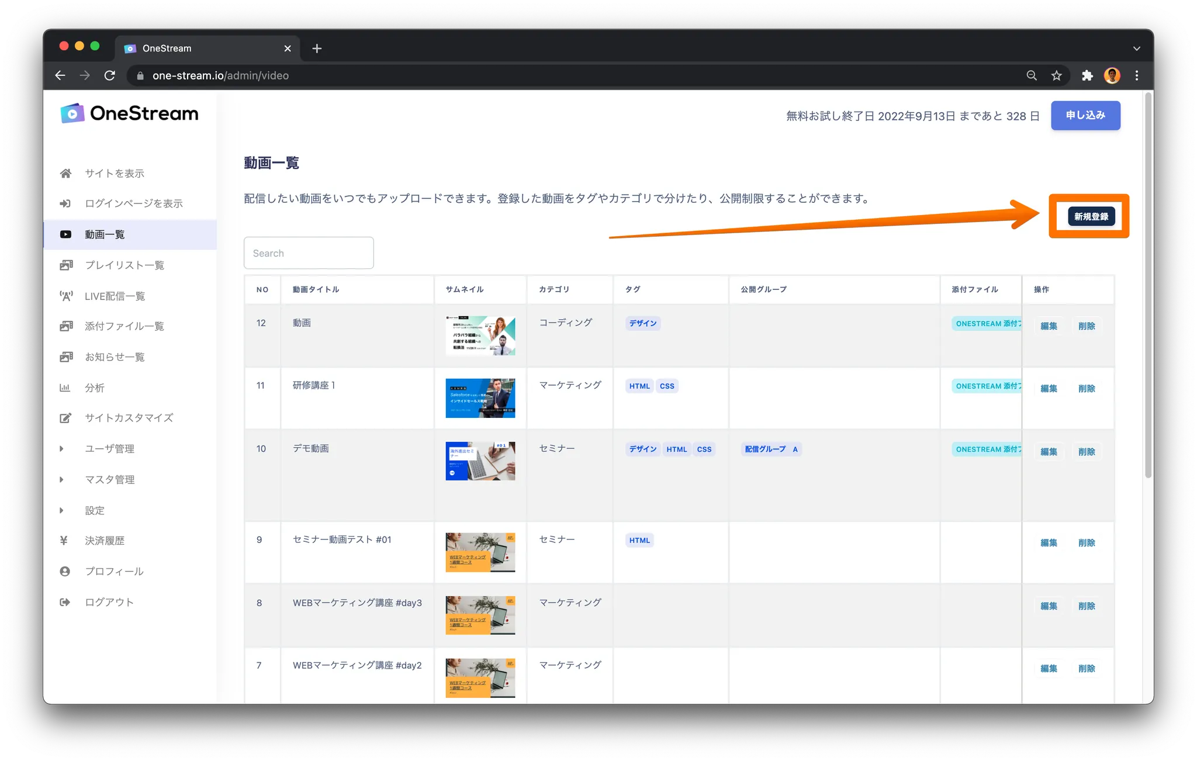Click the yen icon for 決済履歴
Screen dimensions: 1197x761
click(x=64, y=541)
